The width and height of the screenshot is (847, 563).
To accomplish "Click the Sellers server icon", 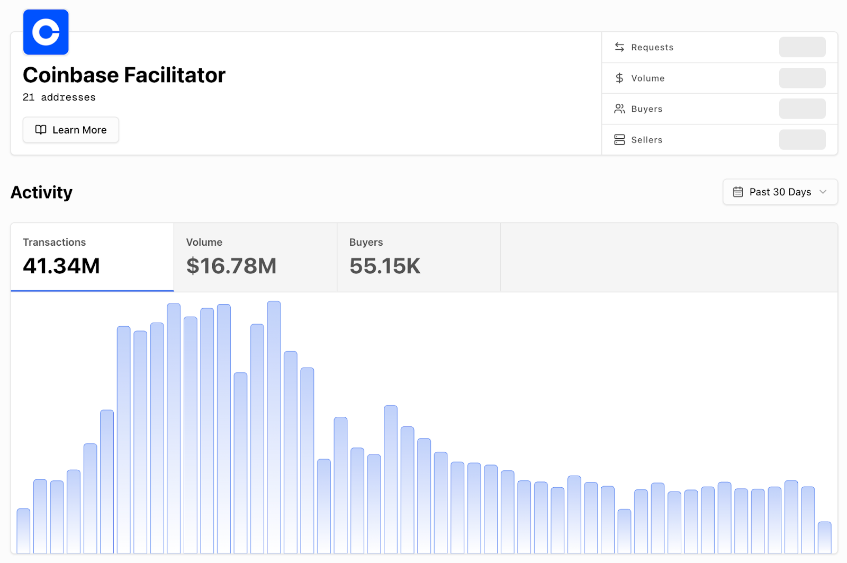I will click(x=619, y=140).
